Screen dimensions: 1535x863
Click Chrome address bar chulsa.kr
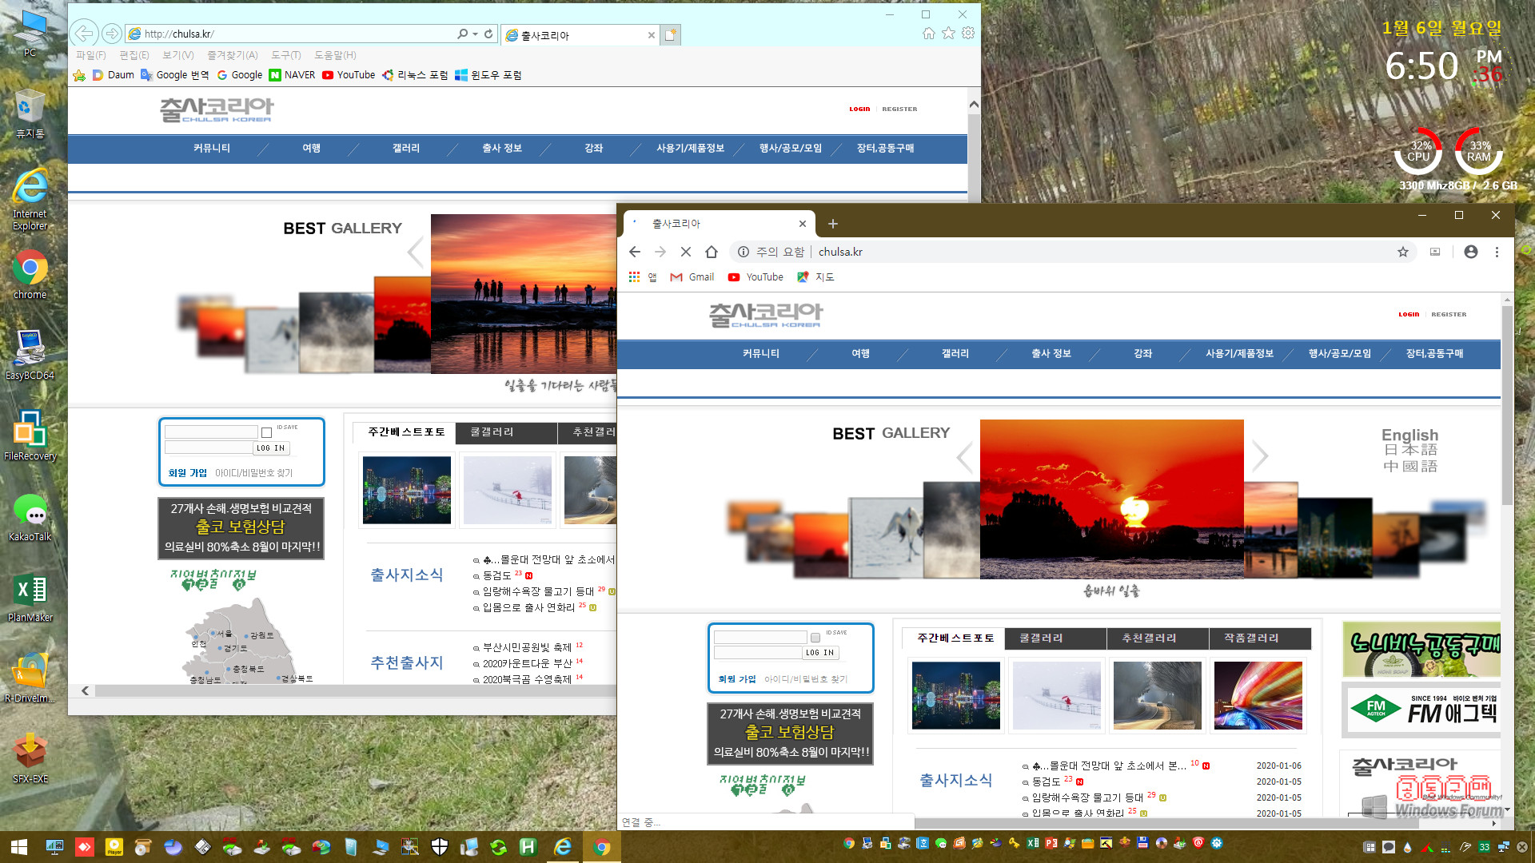pyautogui.click(x=840, y=252)
